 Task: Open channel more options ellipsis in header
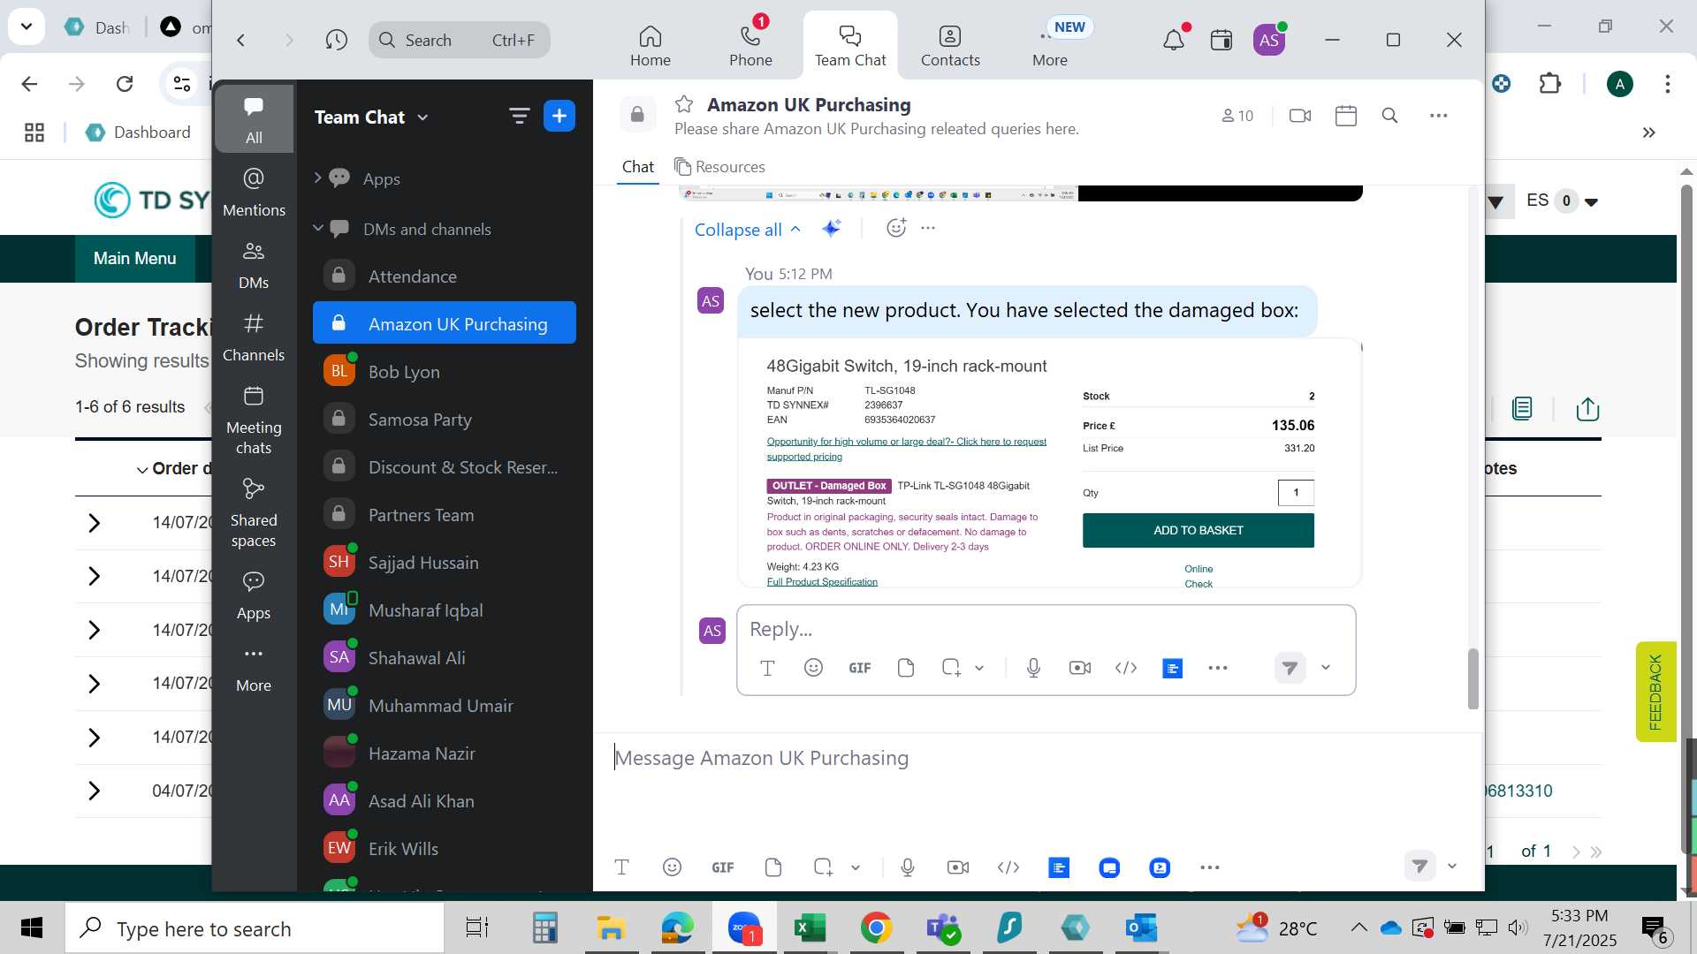point(1439,116)
